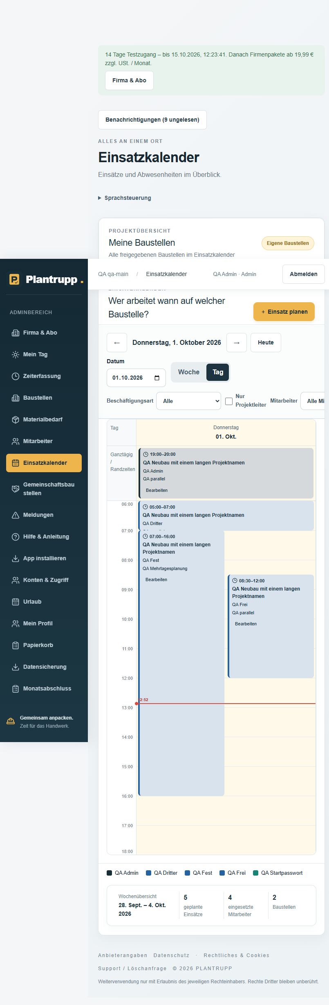
Task: Click the calendar icon for Urlaub
Action: coord(16,602)
